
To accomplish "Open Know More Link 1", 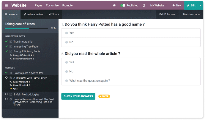I will click(x=22, y=82).
